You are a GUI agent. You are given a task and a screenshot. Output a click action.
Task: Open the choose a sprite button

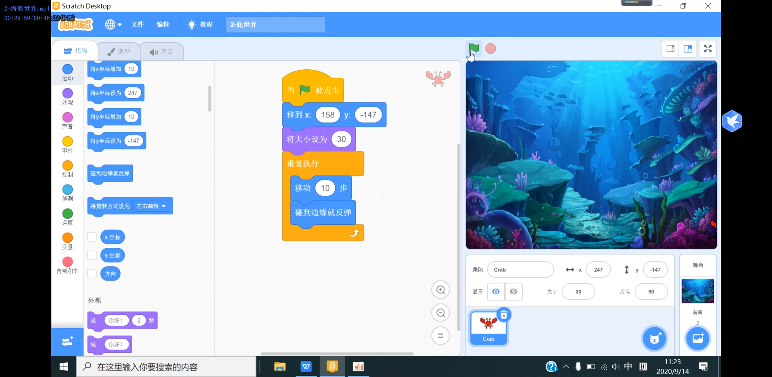(x=654, y=338)
